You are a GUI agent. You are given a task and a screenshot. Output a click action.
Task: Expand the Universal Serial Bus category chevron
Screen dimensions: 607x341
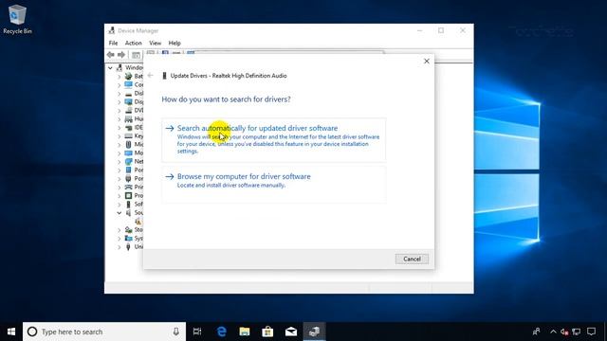[120, 246]
